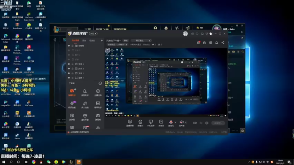Viewport: 294px width, 165px height.
Task: Open the 多人连麦 tool
Action: click(x=85, y=105)
